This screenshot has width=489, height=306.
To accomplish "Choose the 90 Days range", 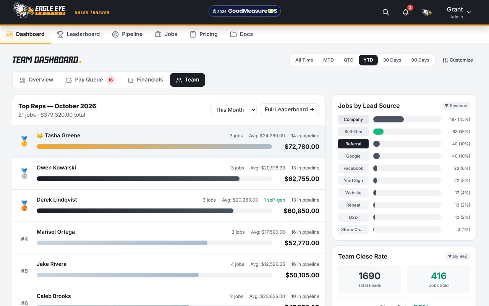I will [420, 60].
